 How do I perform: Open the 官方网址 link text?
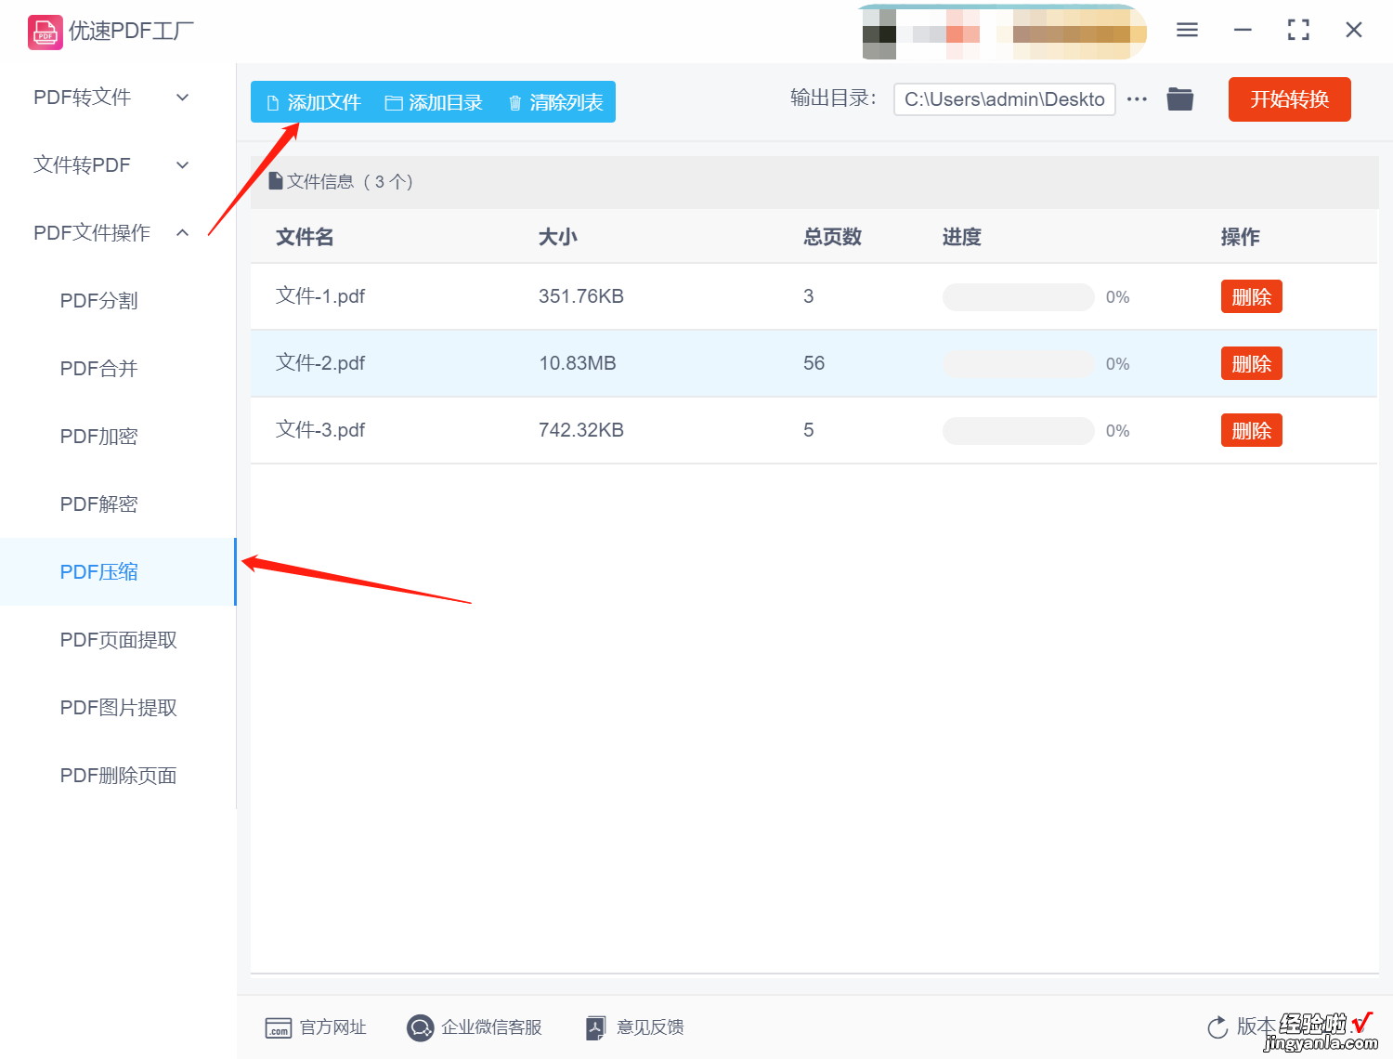coord(332,1027)
